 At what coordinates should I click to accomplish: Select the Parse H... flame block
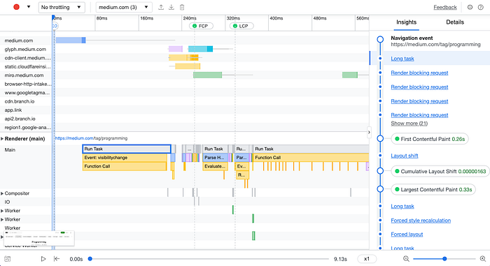[216, 158]
